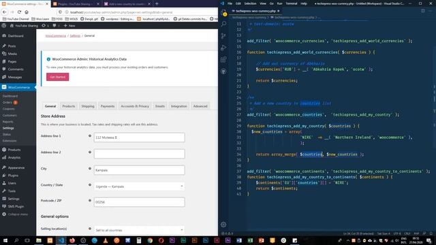Open Terminal menu in VS Code

(x=292, y=3)
